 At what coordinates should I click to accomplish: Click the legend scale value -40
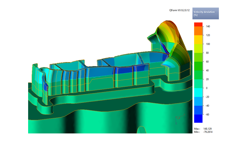[207, 106]
